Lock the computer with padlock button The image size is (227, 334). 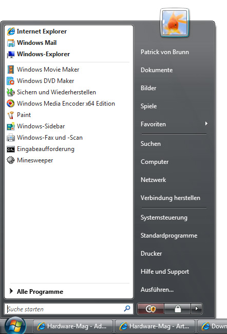(178, 309)
